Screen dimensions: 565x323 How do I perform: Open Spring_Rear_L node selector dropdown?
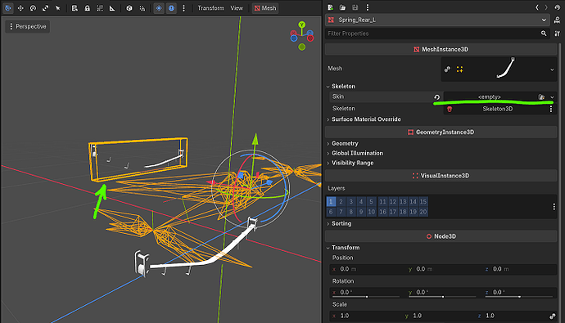pos(437,20)
